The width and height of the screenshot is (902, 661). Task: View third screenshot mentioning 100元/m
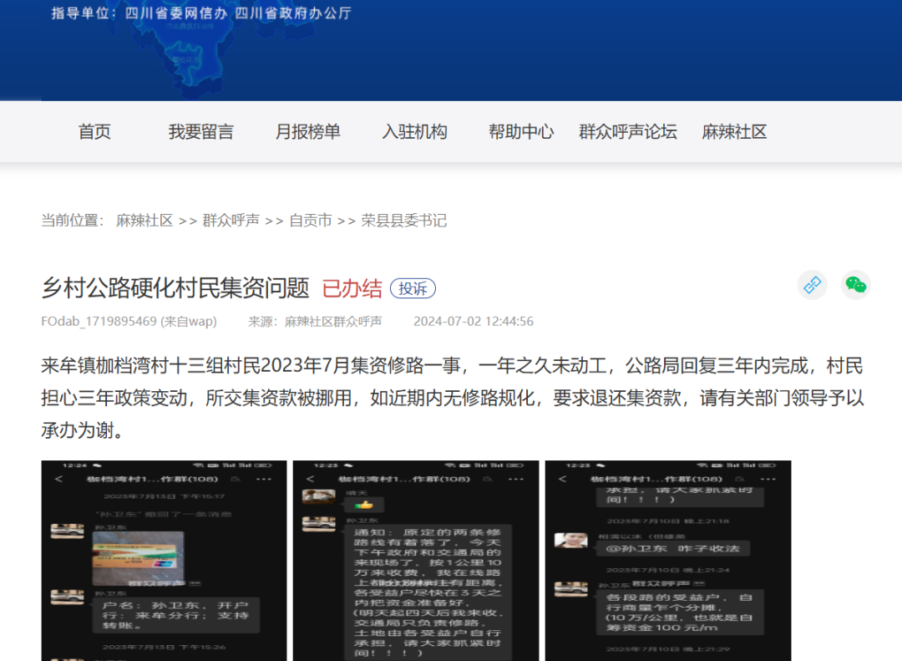click(667, 560)
